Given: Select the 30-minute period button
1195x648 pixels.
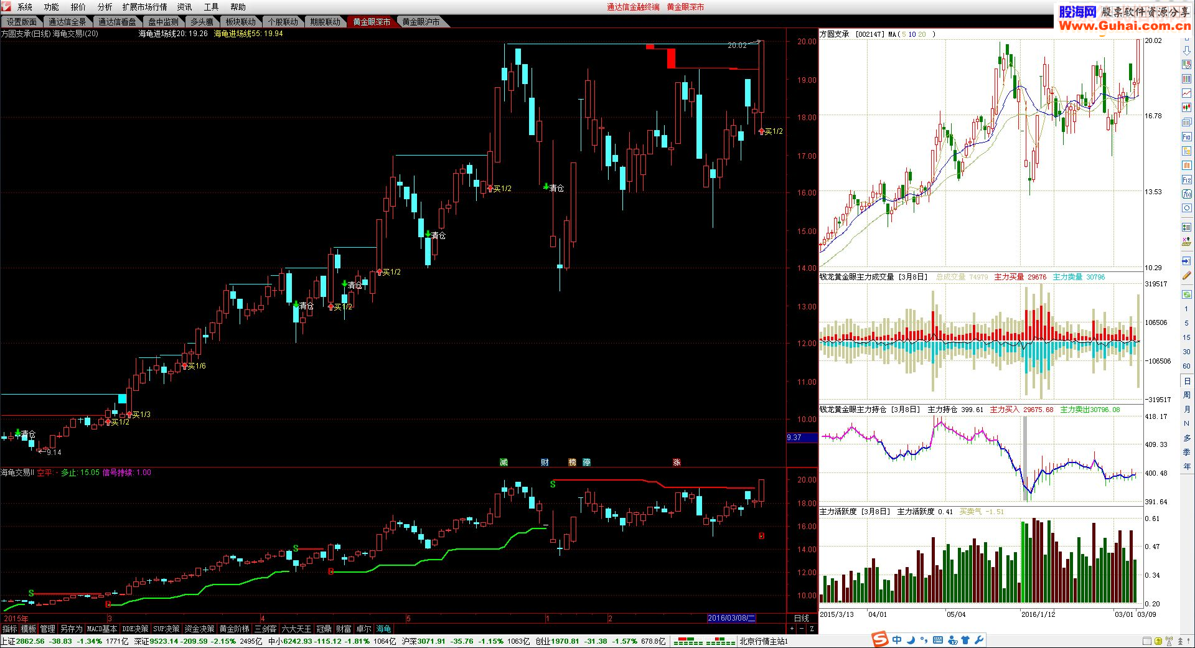Looking at the screenshot, I should pos(1186,352).
